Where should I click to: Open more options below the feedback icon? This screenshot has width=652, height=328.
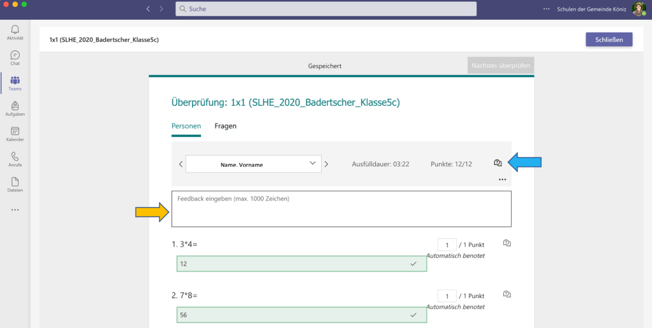point(502,180)
